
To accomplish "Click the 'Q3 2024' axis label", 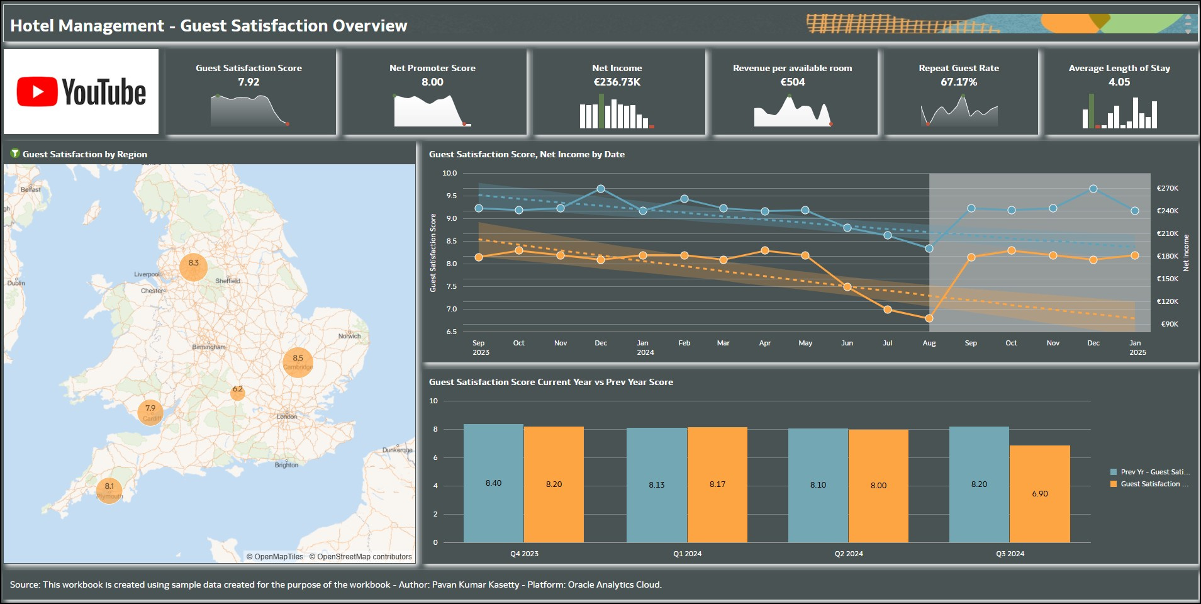I will click(x=1010, y=554).
